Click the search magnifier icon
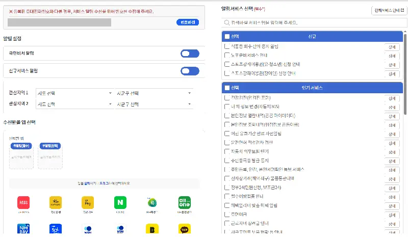Viewport: 408px width, 237px height. click(226, 22)
